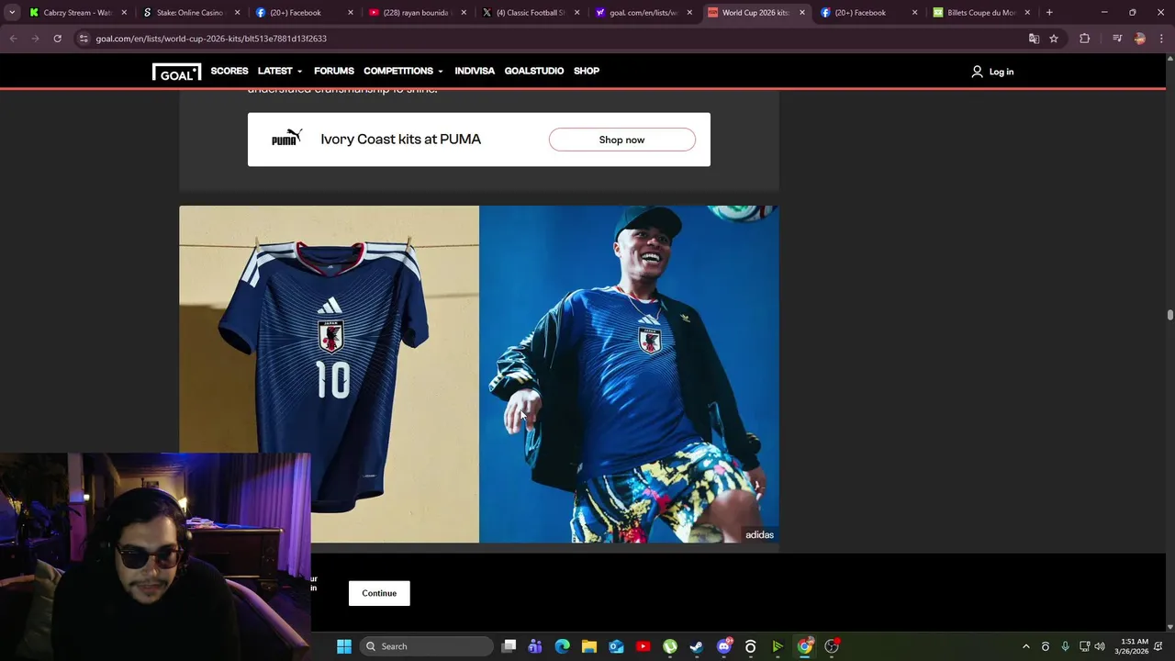This screenshot has height=661, width=1175.
Task: Show hidden system tray icons
Action: [x=1026, y=646]
